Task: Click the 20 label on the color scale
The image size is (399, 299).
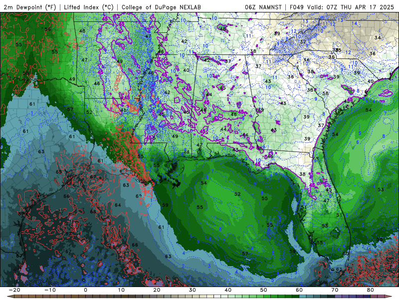Action: [x=157, y=290]
